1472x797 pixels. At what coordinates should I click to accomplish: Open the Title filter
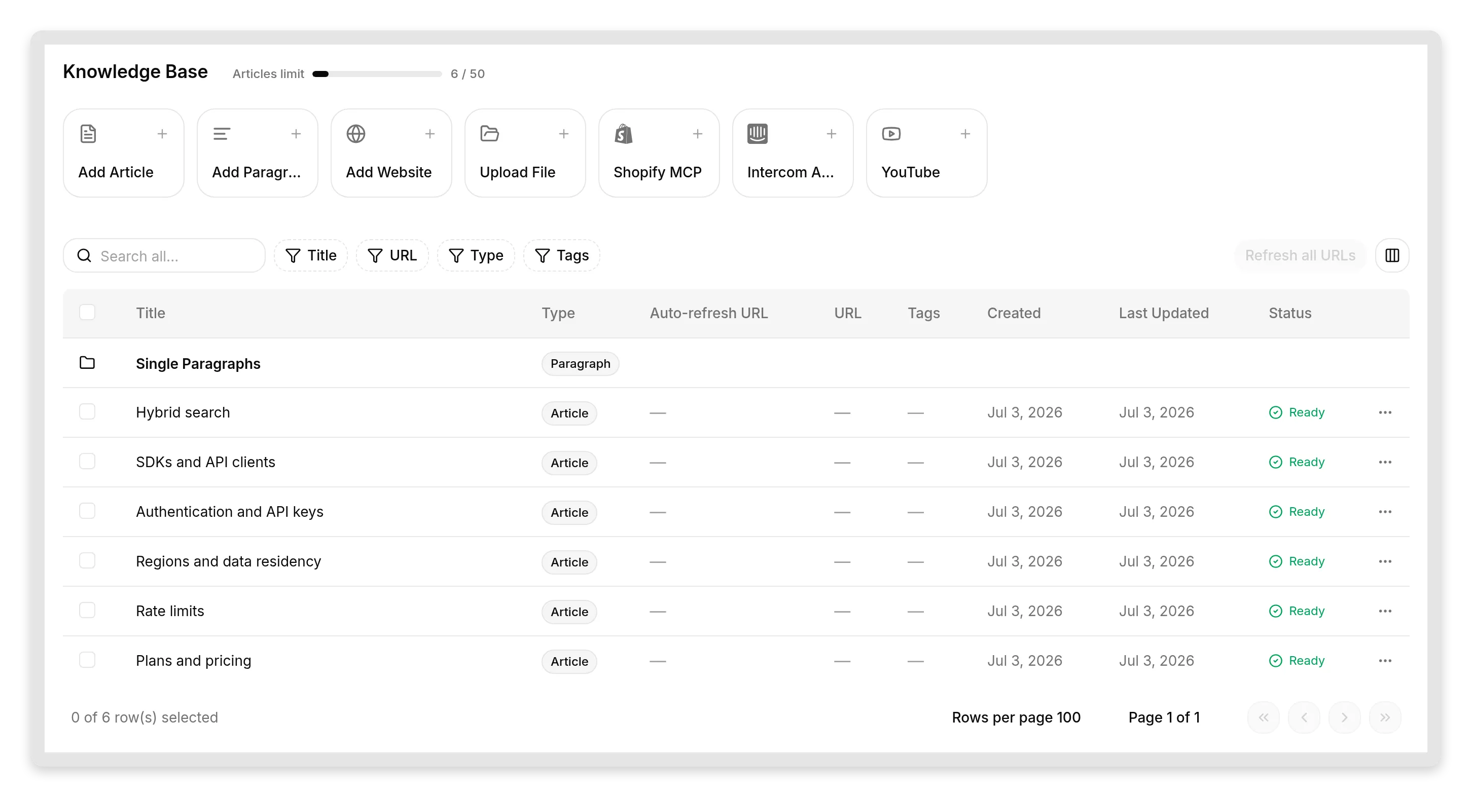click(x=311, y=255)
